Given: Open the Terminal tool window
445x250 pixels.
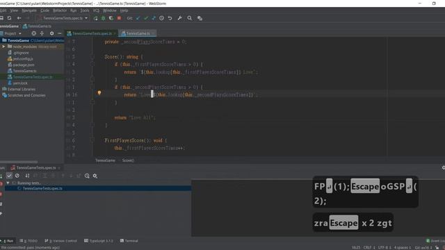Looking at the screenshot, I should (x=129, y=241).
